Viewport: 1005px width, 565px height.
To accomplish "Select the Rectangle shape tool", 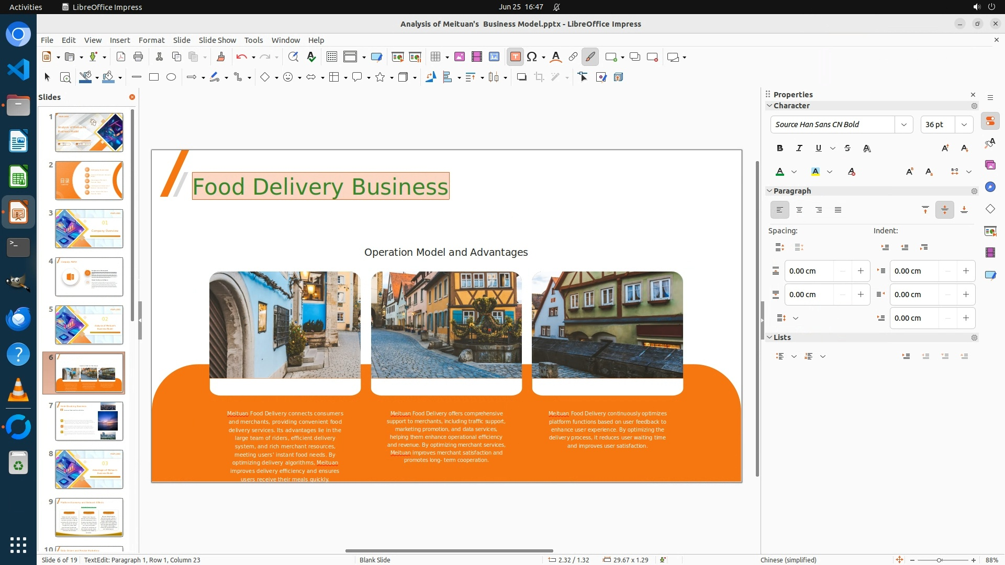I will click(x=154, y=77).
